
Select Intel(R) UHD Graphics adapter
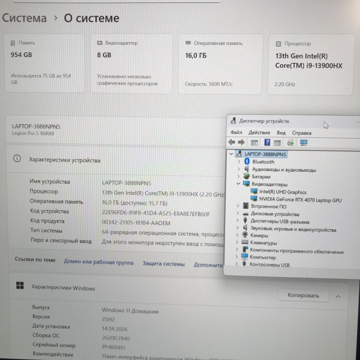pos(283,192)
